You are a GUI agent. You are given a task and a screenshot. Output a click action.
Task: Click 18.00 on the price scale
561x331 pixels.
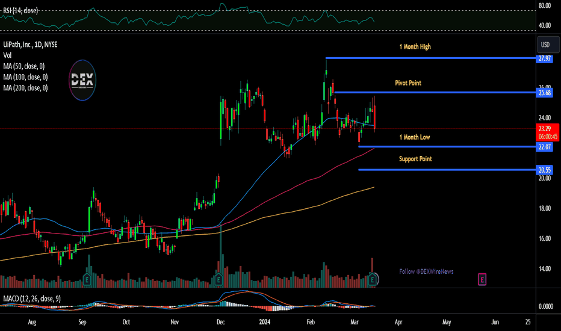click(545, 208)
